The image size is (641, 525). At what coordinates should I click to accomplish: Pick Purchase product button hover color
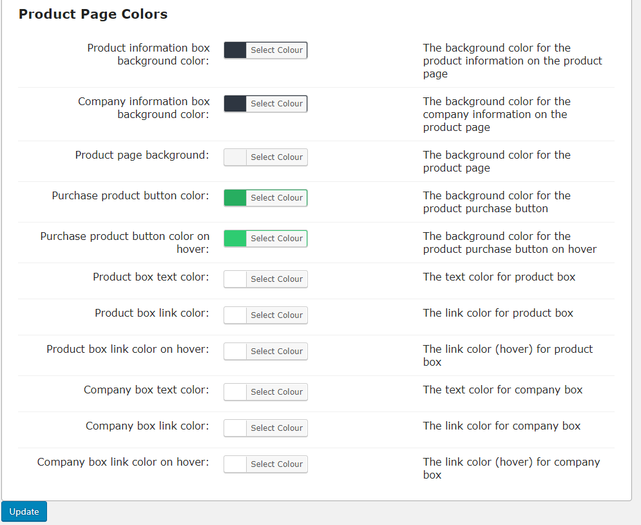276,239
